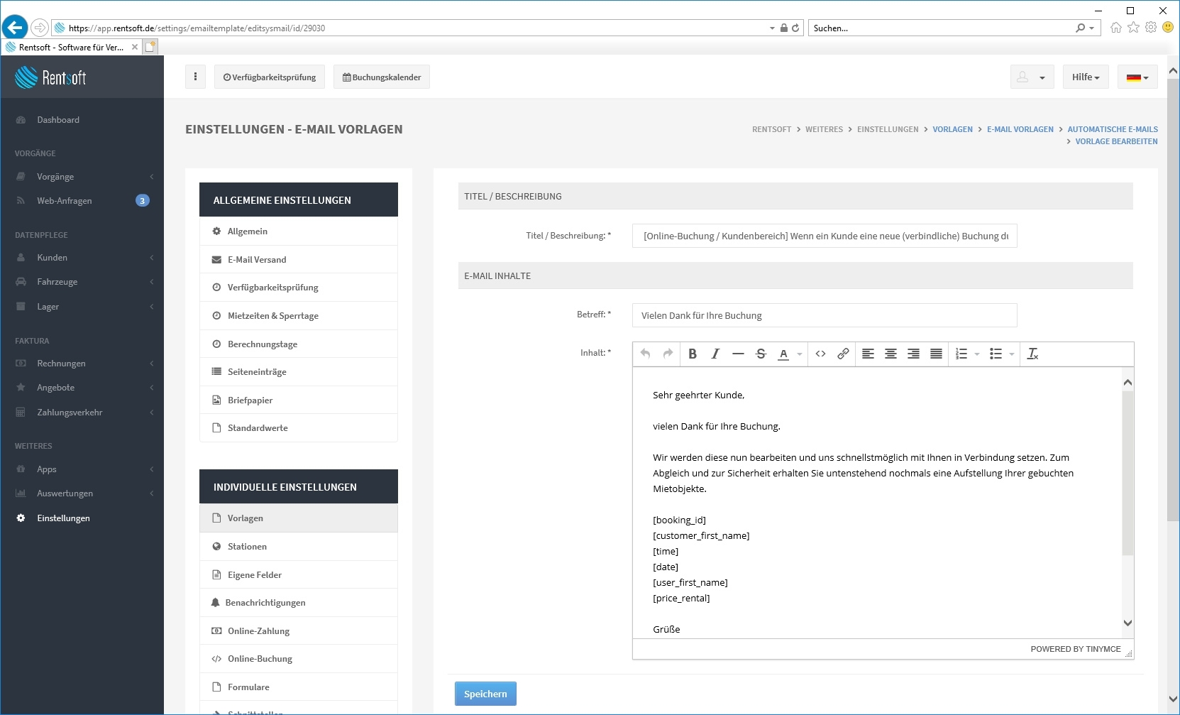The width and height of the screenshot is (1180, 715).
Task: Toggle strikethrough formatting in the editor
Action: 761,354
